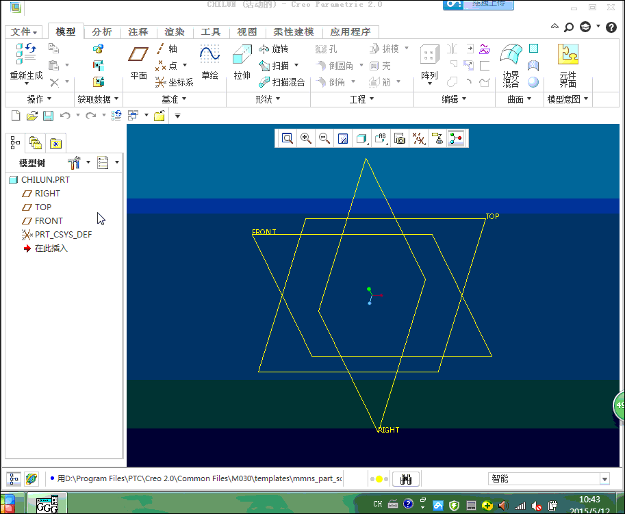
Task: Select the Boundary Blend (边界混合) tool
Action: click(x=511, y=65)
